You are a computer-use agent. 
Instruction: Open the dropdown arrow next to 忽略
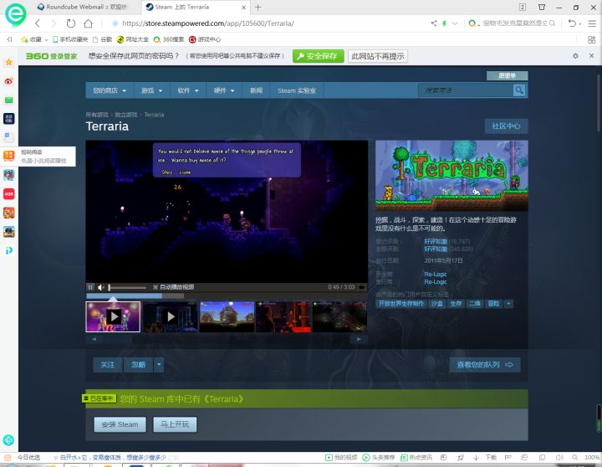[159, 365]
